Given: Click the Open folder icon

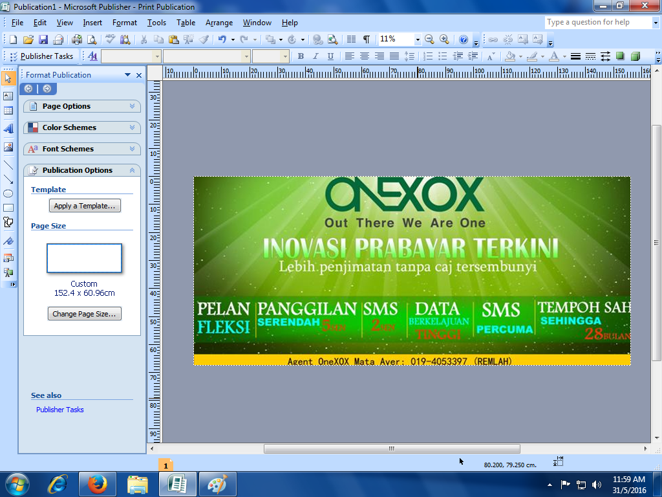Looking at the screenshot, I should 28,39.
